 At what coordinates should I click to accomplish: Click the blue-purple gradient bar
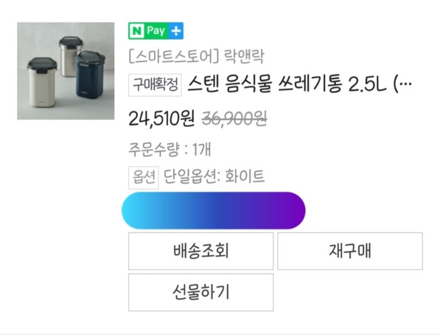213,210
